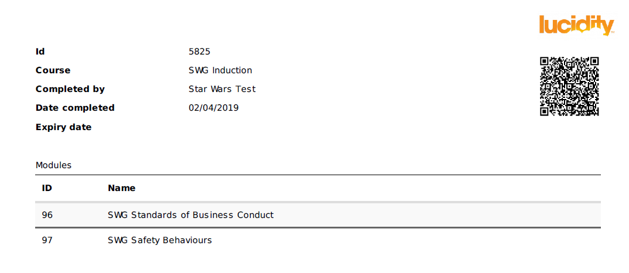629x273 pixels.
Task: Click the Course label
Action: click(x=53, y=70)
